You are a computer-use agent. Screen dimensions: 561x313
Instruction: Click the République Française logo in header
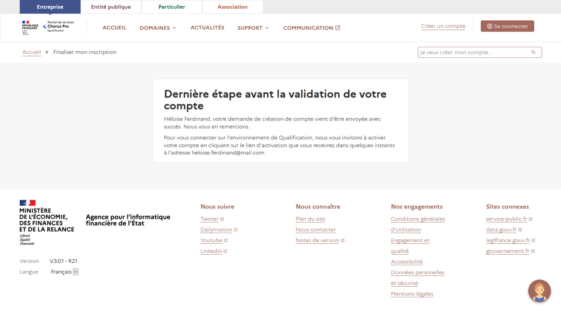30,28
